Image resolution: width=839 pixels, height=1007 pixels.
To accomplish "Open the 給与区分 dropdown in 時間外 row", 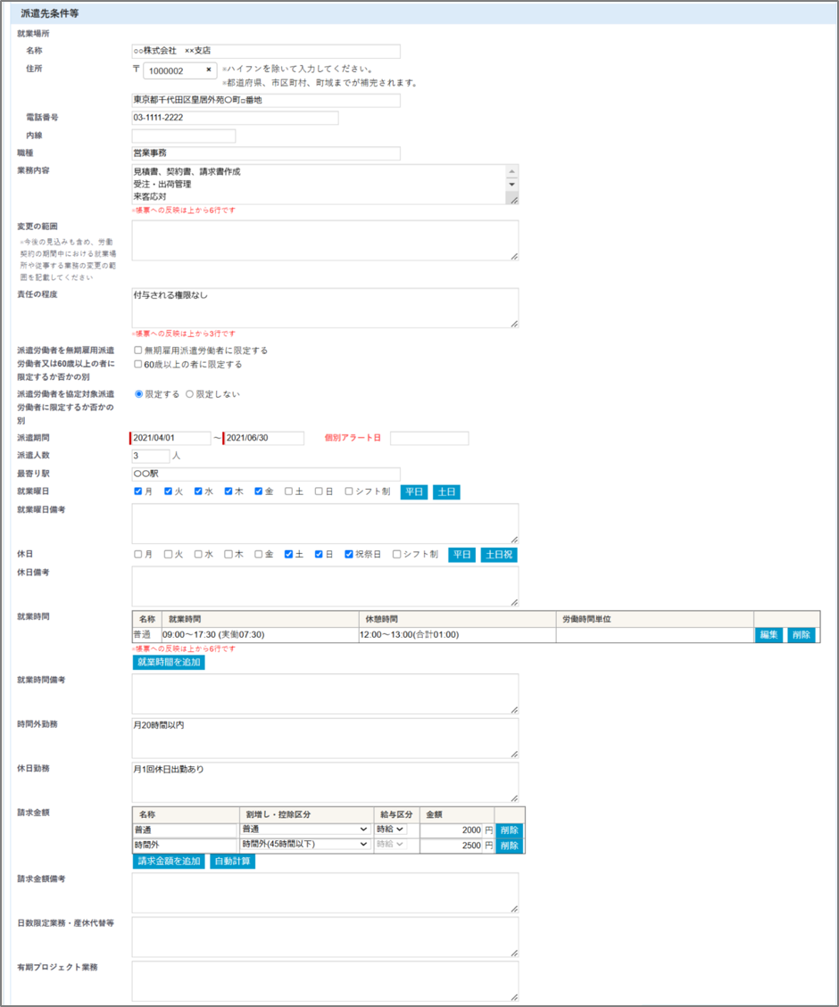I will (391, 844).
